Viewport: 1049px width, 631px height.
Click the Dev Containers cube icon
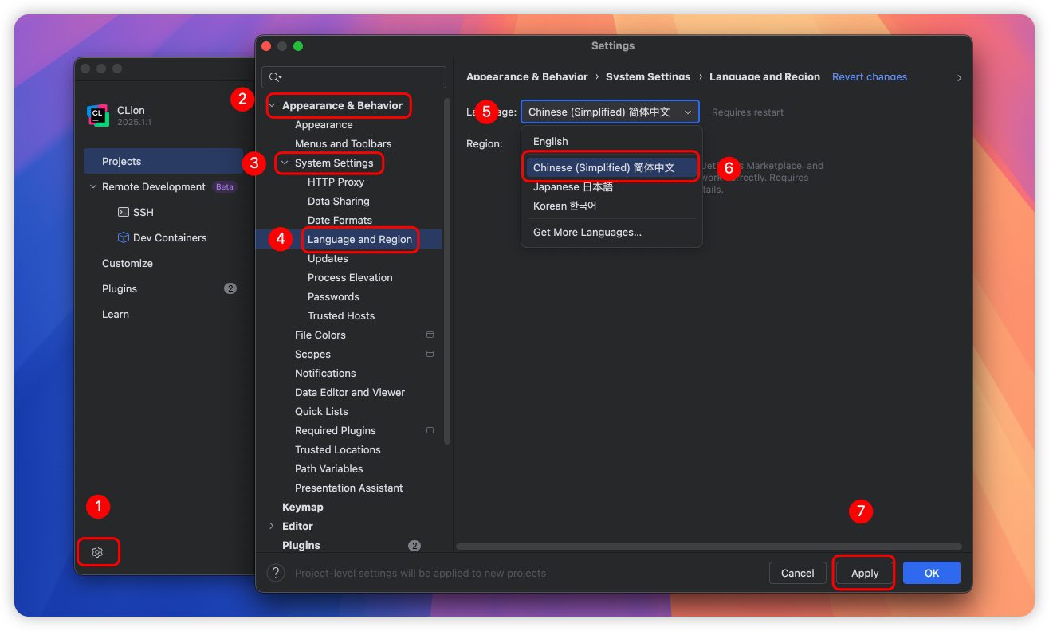(x=124, y=237)
